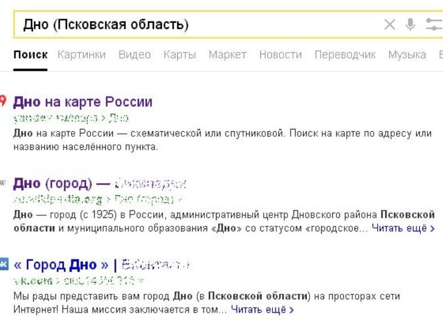Focus the search field containing Дно (Псковская область)
443x332 pixels.
click(x=194, y=24)
